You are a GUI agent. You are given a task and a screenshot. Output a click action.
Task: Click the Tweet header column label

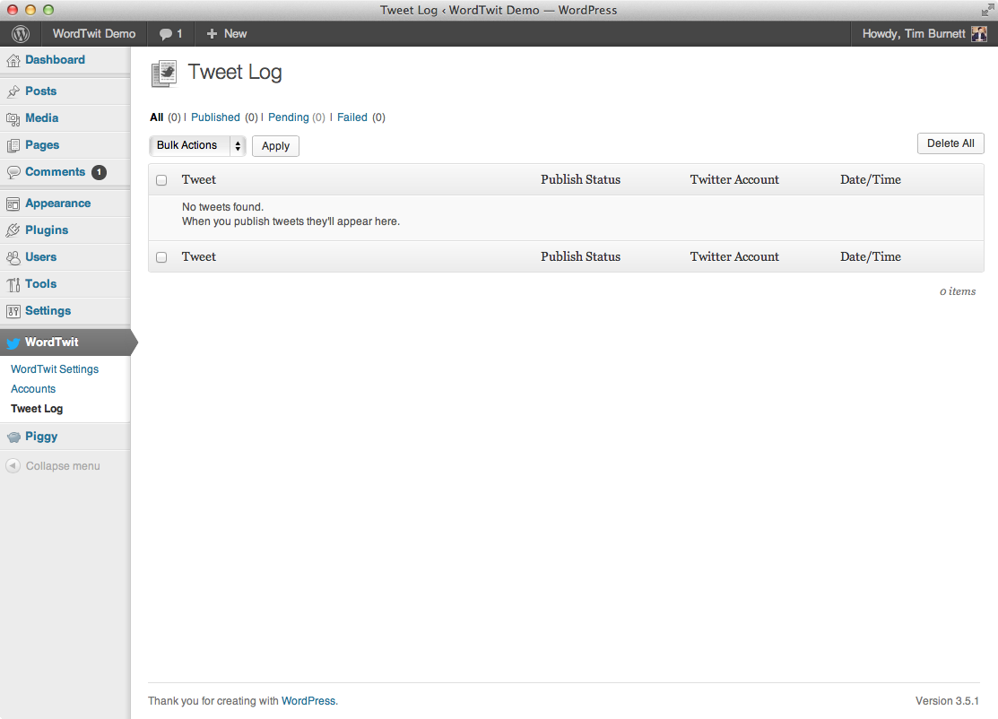coord(198,179)
